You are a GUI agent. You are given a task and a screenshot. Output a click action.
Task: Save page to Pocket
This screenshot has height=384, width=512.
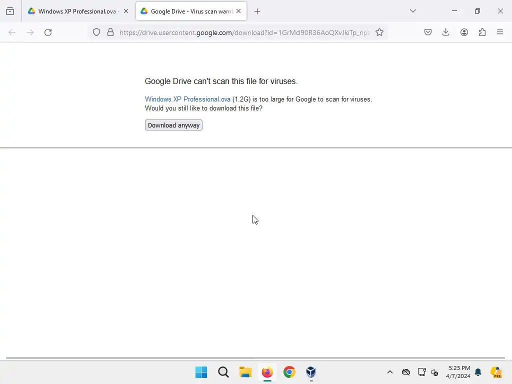tap(428, 32)
